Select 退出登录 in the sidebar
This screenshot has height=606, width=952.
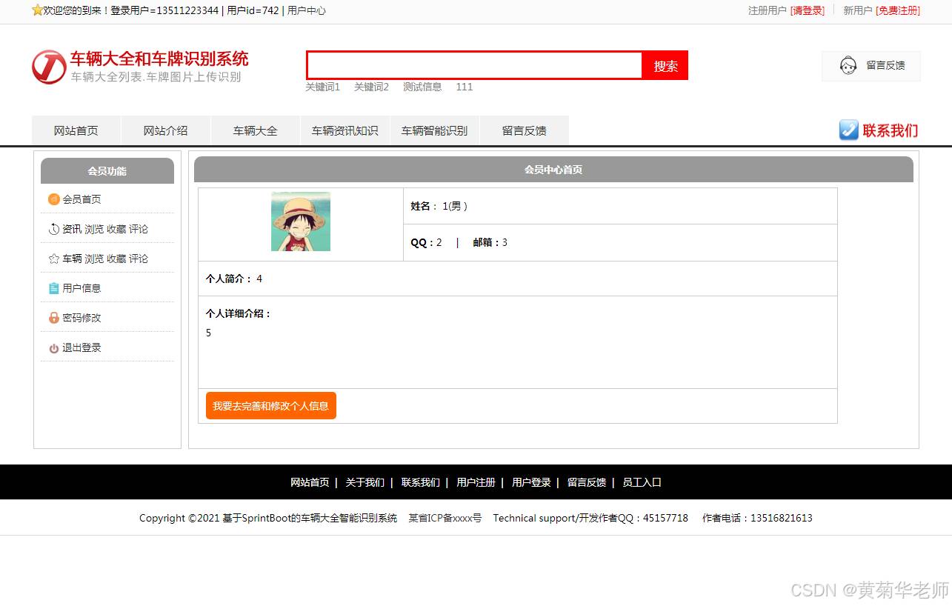[81, 347]
